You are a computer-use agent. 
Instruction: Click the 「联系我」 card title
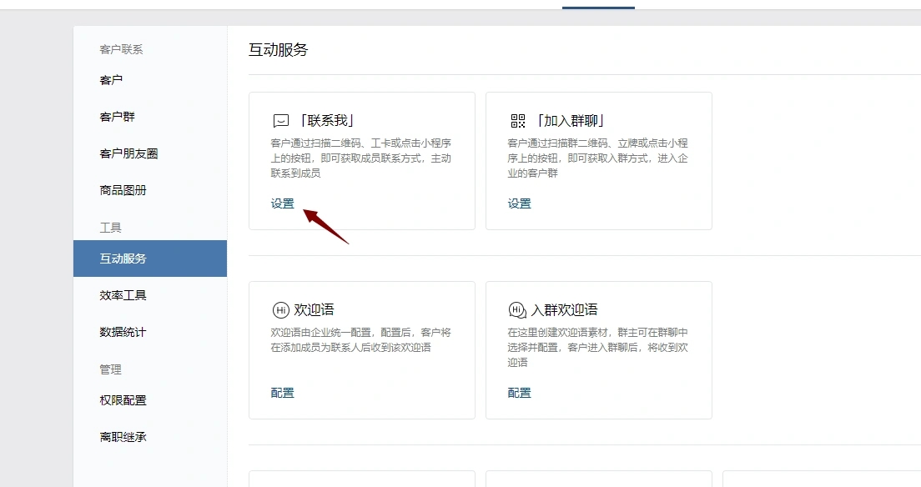(326, 121)
